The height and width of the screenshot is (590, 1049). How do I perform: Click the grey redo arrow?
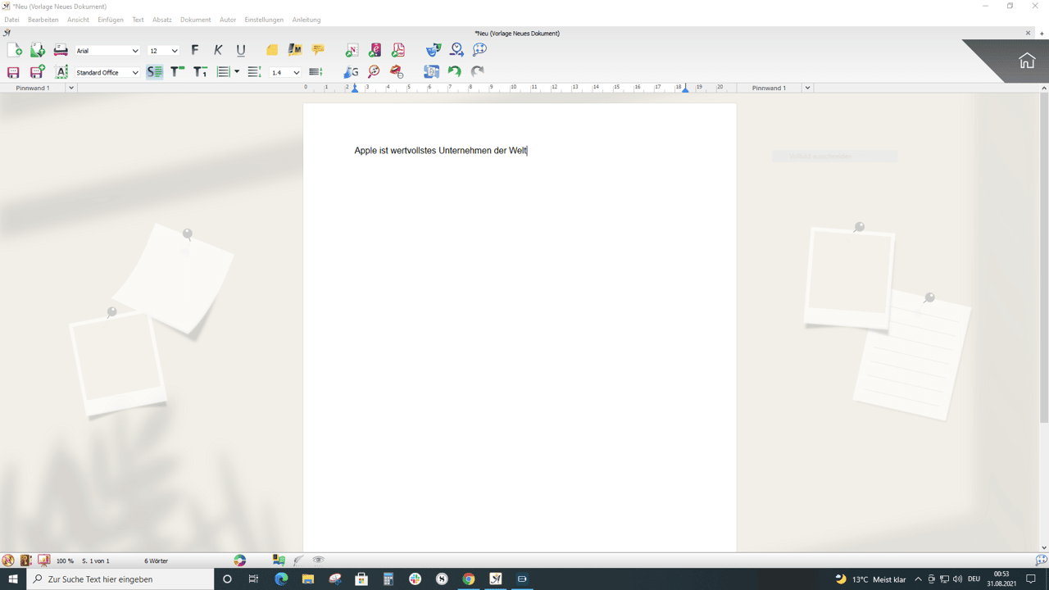click(477, 71)
